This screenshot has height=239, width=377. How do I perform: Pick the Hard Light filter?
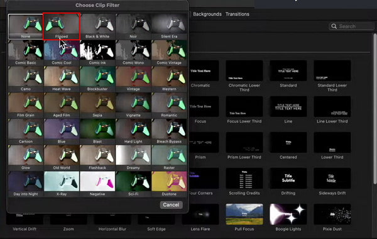tap(133, 131)
